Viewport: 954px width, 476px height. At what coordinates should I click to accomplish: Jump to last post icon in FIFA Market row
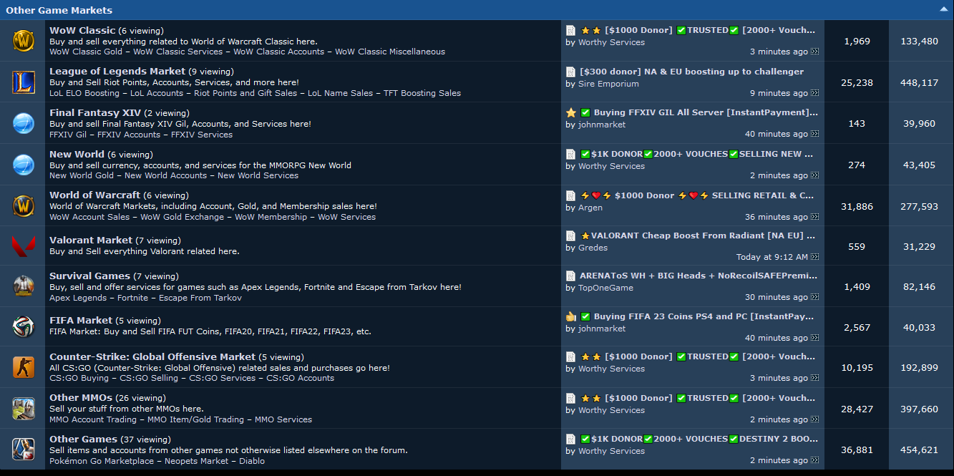coord(815,339)
